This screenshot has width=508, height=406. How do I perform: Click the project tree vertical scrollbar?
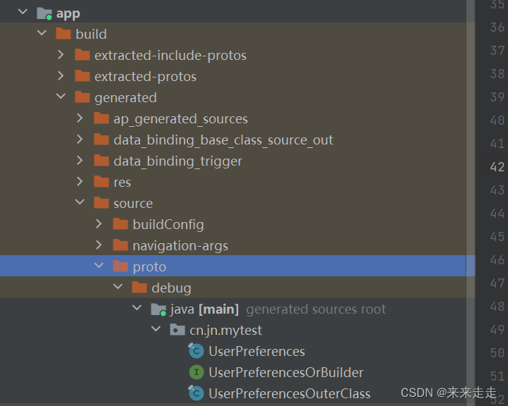coord(471,203)
